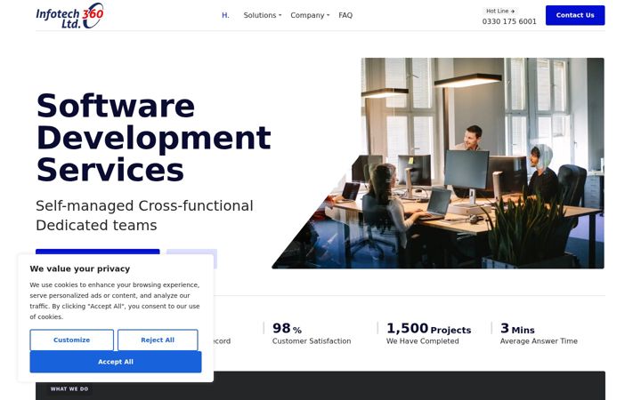Click the 1,500 Projects stat
This screenshot has height=400, width=641.
pyautogui.click(x=428, y=333)
